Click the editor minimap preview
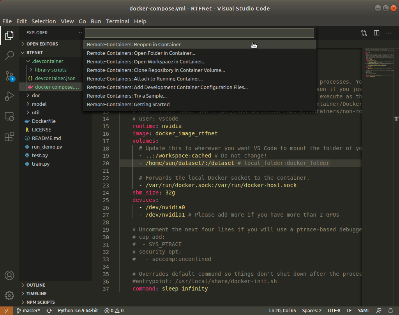The width and height of the screenshot is (399, 315). tap(379, 63)
